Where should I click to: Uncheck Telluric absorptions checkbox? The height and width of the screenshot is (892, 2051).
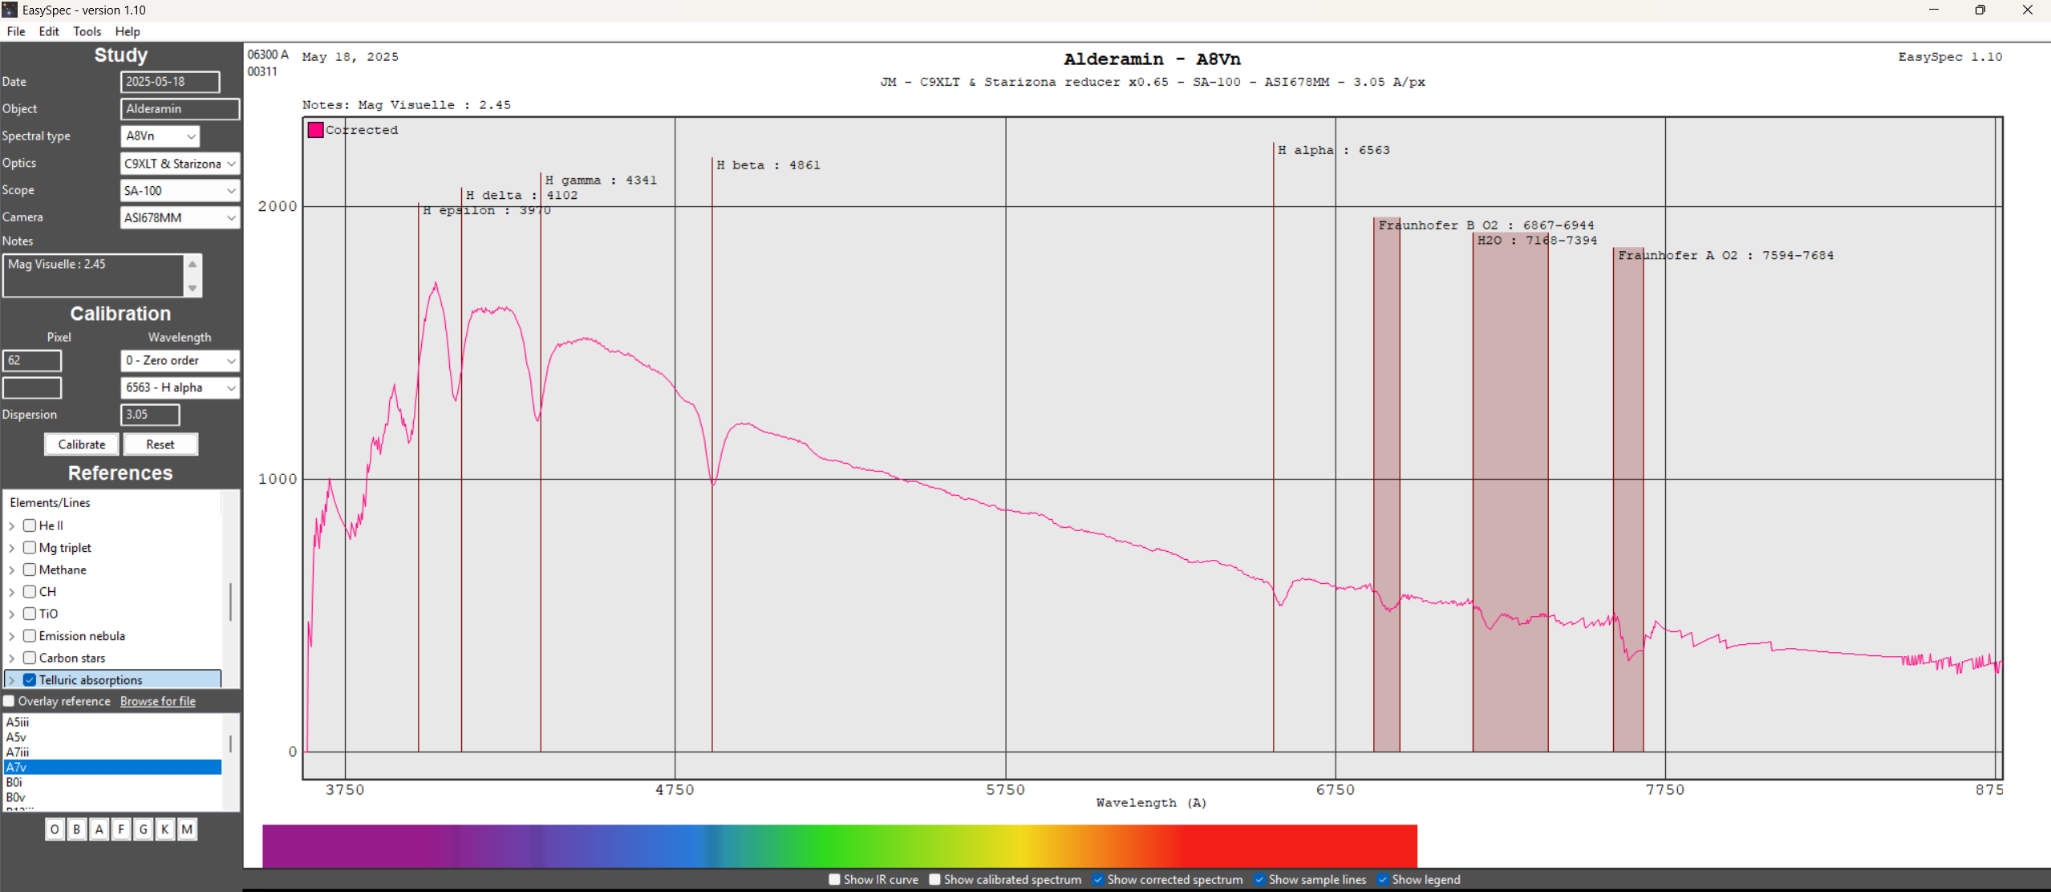30,680
